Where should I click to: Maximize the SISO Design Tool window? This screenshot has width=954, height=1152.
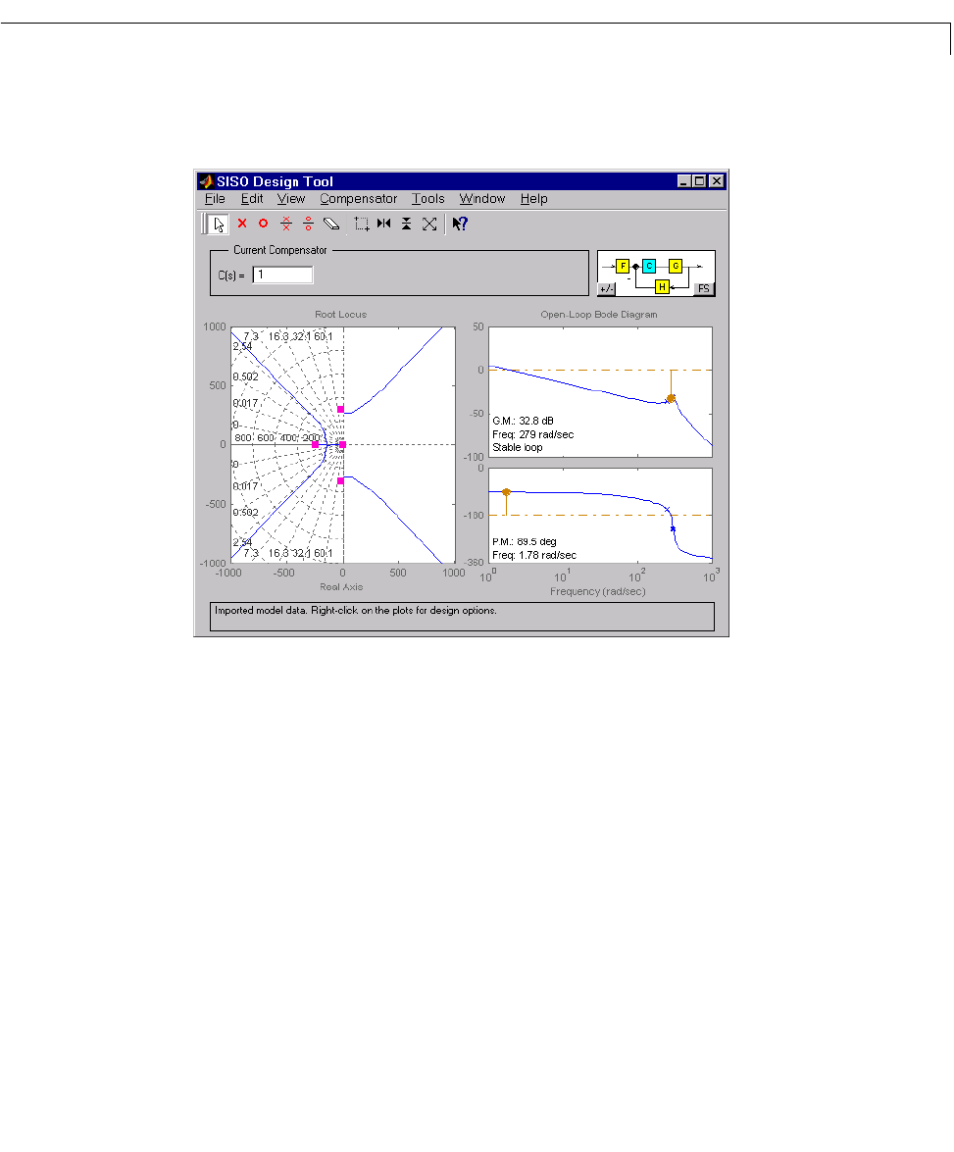click(x=700, y=181)
